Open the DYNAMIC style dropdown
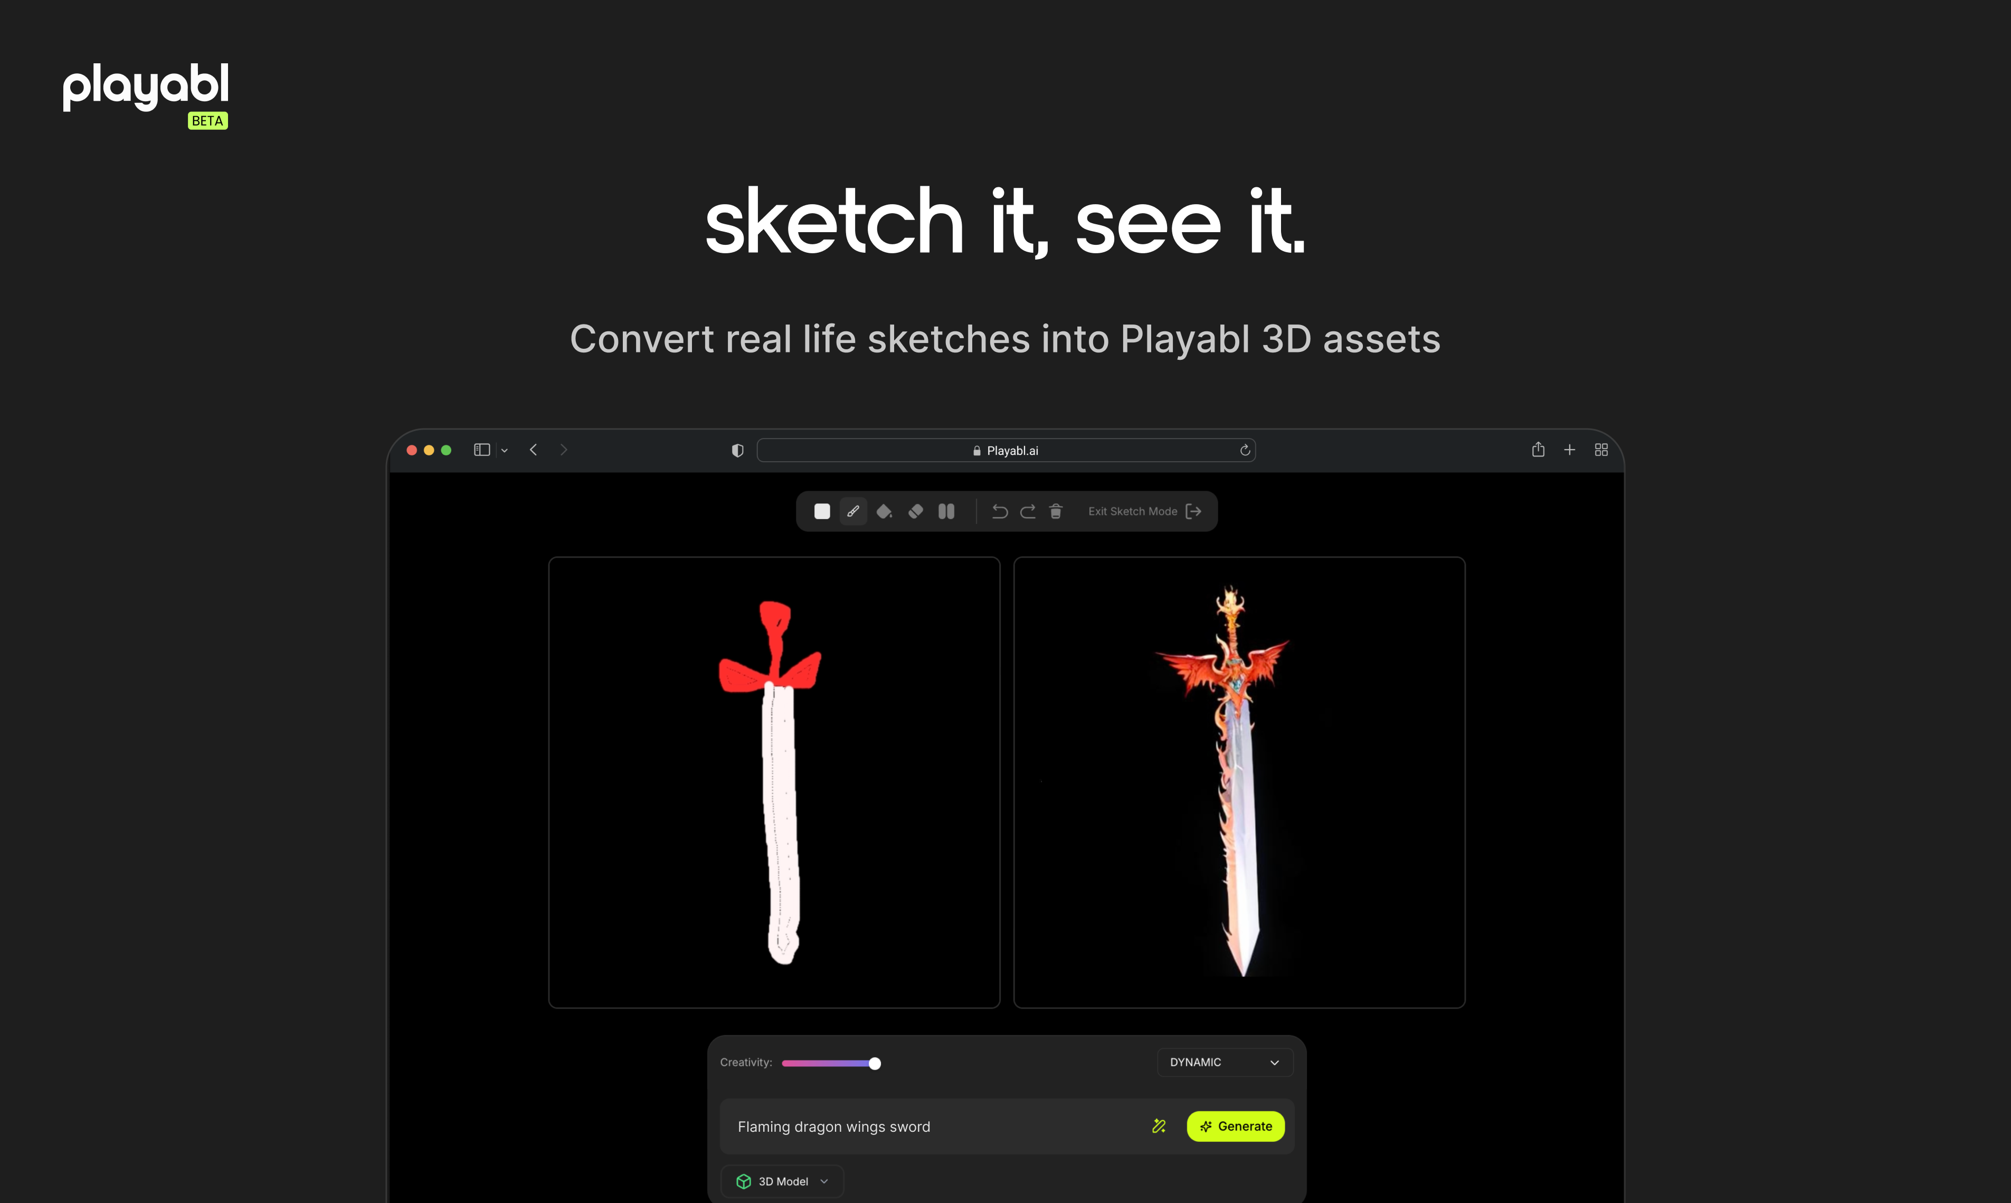The image size is (2011, 1203). tap(1223, 1062)
